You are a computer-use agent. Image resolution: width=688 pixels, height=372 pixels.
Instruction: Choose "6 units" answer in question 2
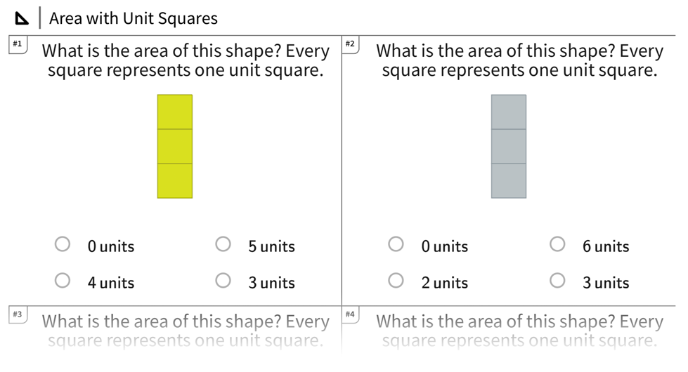557,244
